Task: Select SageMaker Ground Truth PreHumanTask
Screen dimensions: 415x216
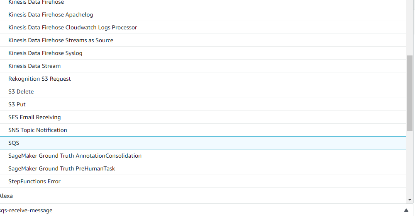Action: pos(203,168)
